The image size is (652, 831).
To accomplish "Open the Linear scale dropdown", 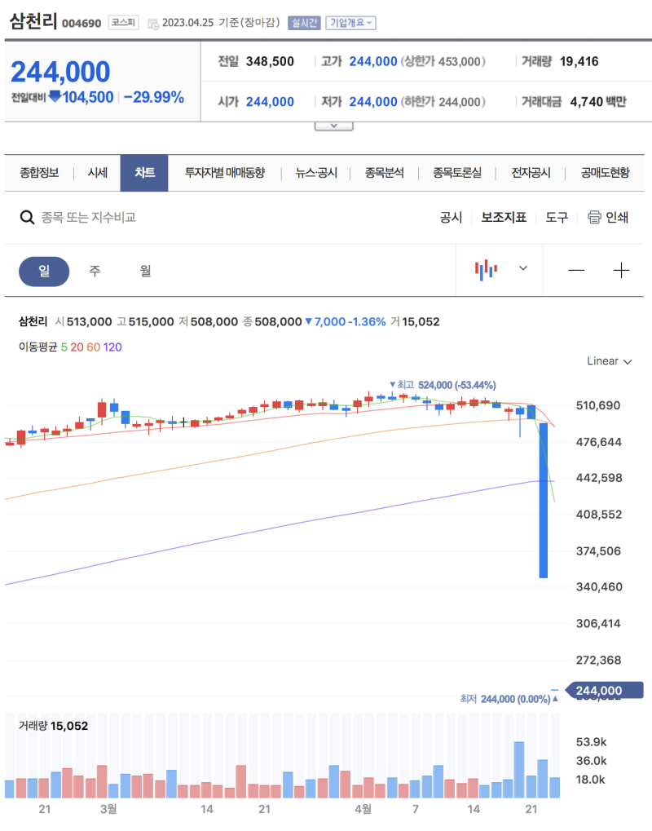I will (609, 361).
